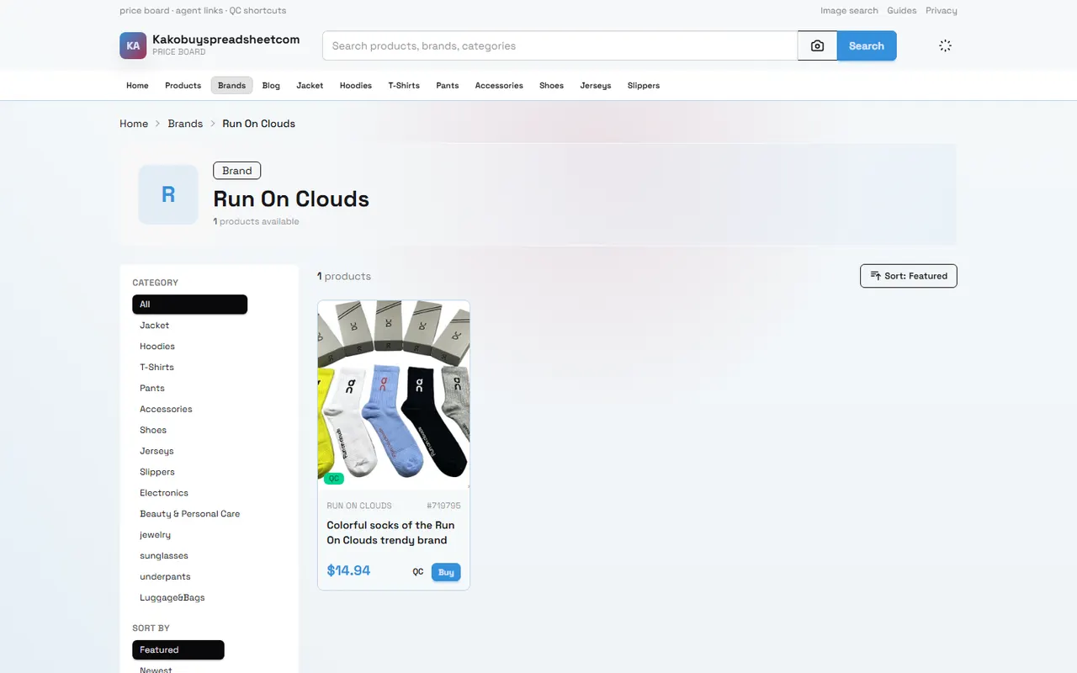This screenshot has width=1077, height=673.
Task: Click the blue Search button
Action: click(867, 45)
